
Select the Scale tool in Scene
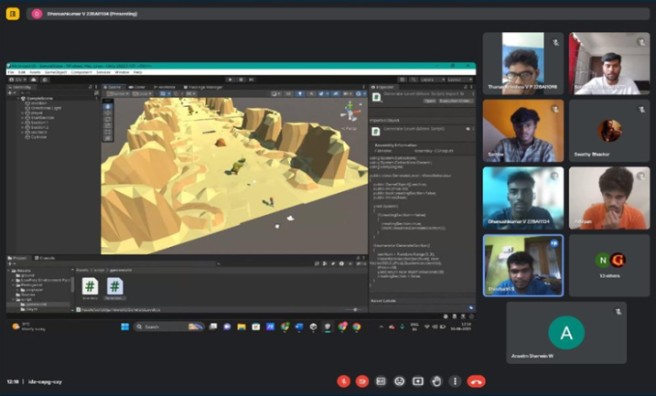point(108,125)
